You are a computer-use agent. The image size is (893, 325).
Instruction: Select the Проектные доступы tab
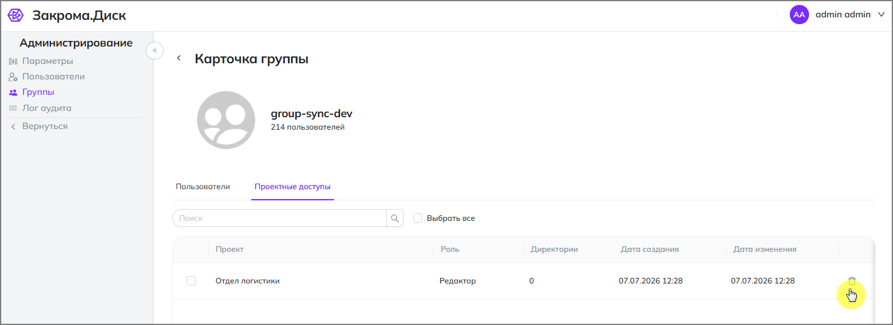click(292, 187)
